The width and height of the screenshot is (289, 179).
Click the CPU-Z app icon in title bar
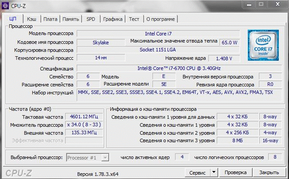tap(5, 5)
